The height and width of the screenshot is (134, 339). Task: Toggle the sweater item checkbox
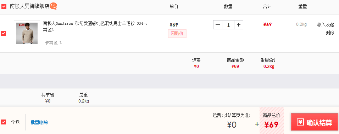click(4, 33)
